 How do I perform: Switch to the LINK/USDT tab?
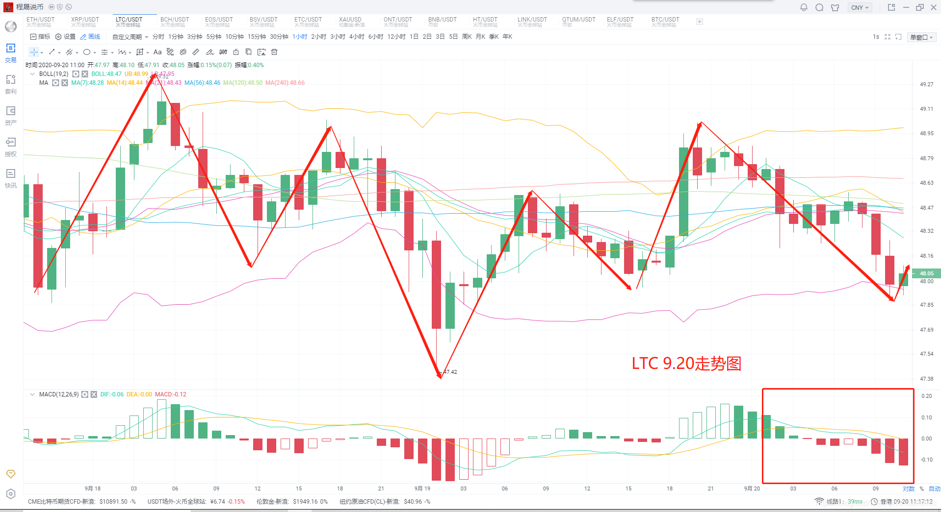tap(532, 22)
